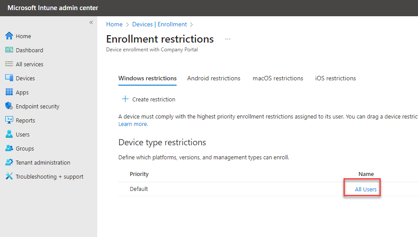Click the Reports screen icon

[x=9, y=120]
